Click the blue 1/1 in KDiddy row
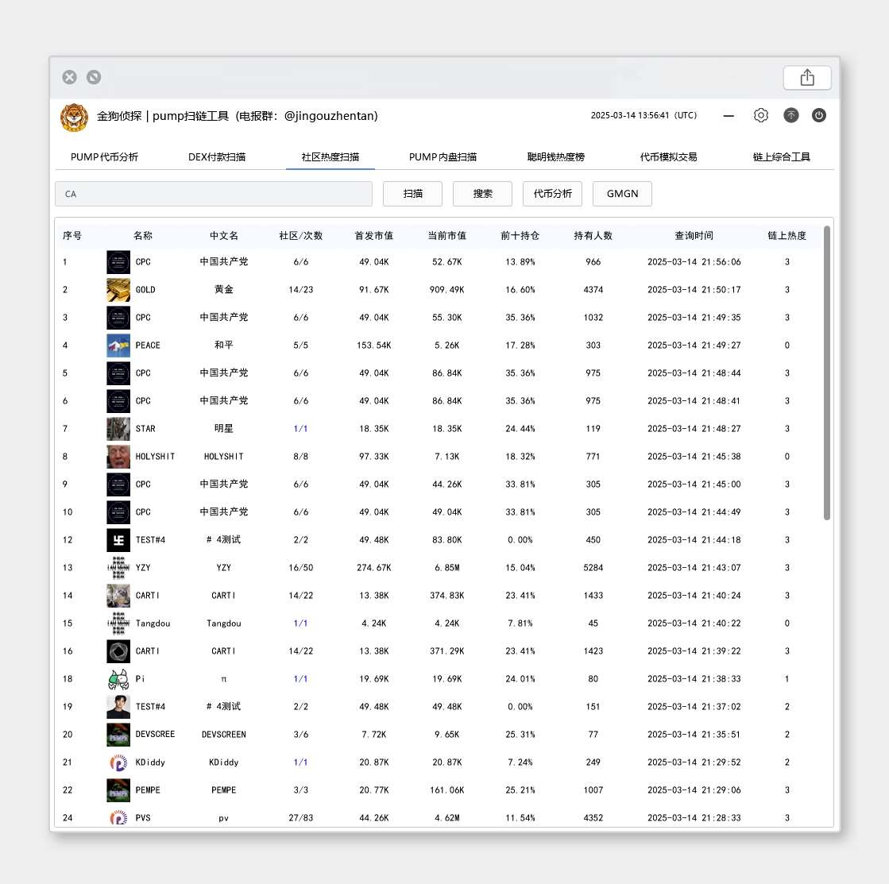The width and height of the screenshot is (889, 884). tap(300, 762)
